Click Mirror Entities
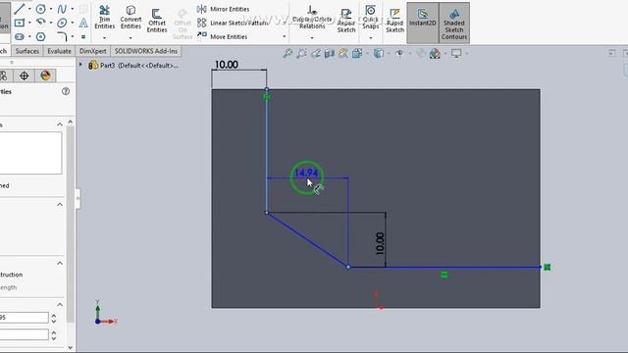 (x=223, y=9)
